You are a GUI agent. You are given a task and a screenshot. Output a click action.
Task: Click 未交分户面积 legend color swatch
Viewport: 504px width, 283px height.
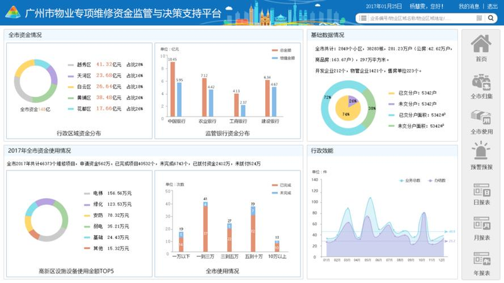[x=391, y=126]
